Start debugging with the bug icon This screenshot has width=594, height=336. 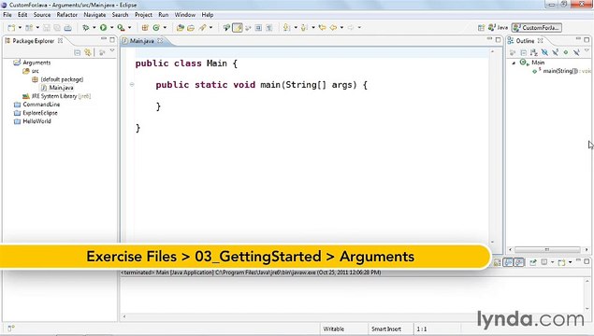click(86, 28)
